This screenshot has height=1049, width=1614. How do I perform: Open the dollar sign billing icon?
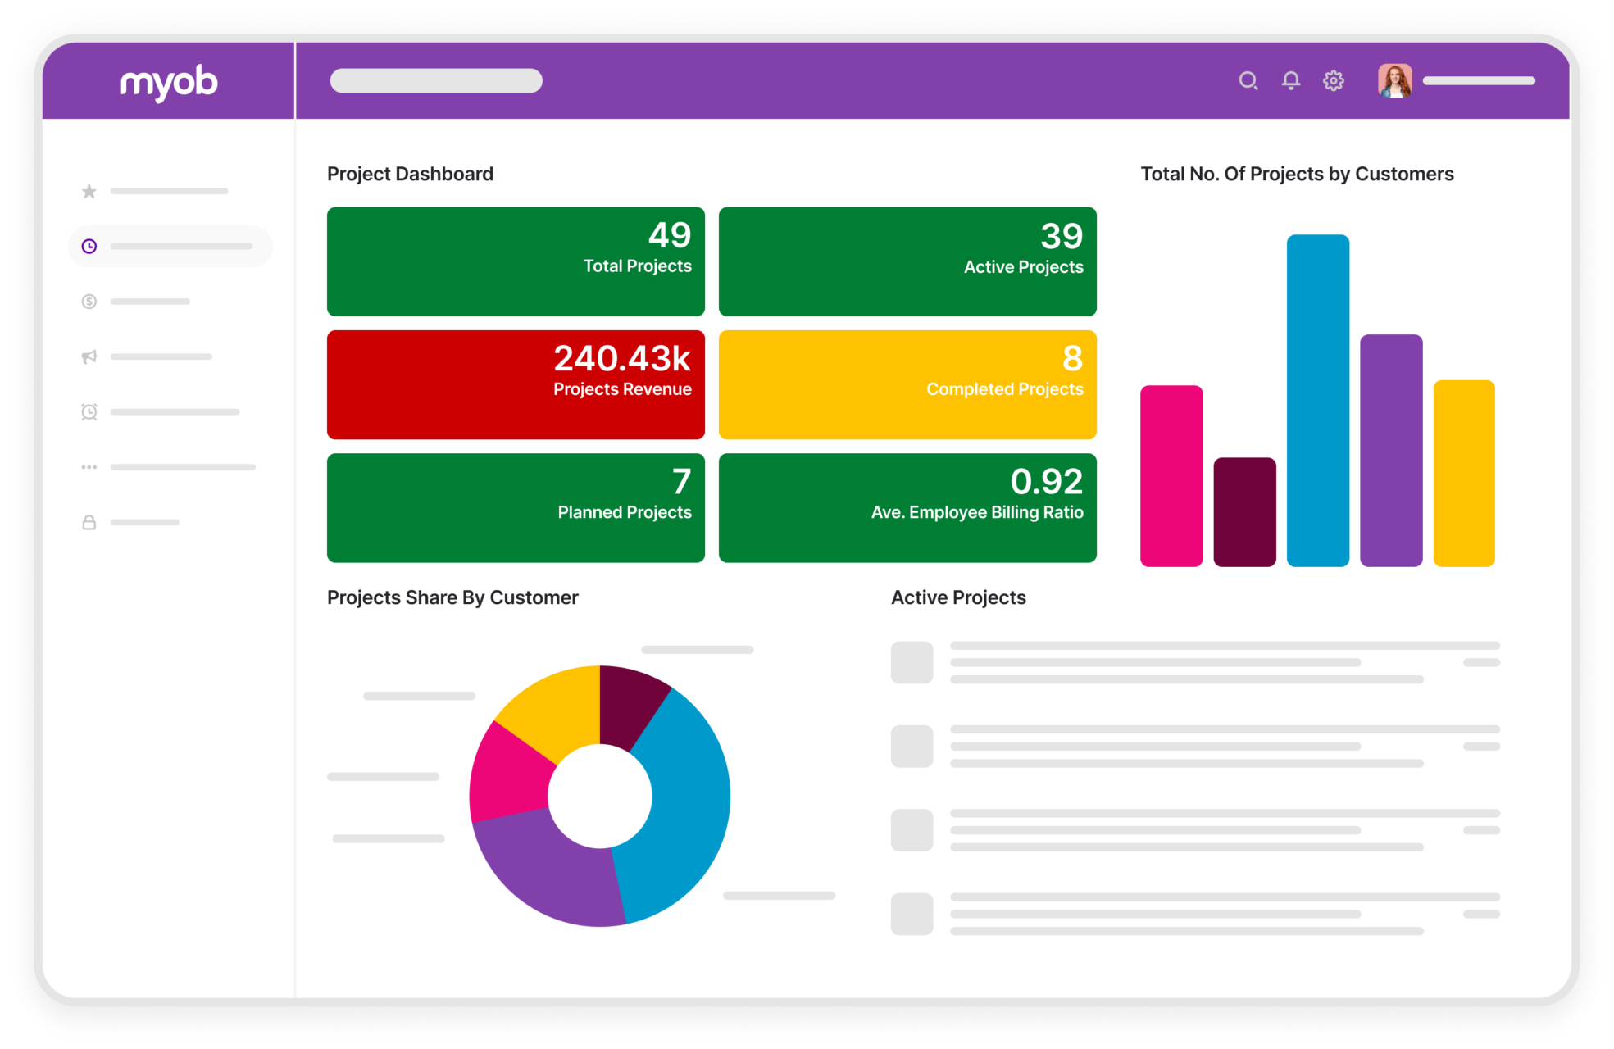(x=89, y=301)
